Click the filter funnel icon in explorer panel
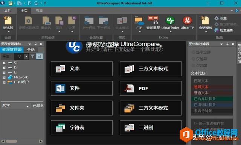Image resolution: width=241 pixels, height=145 pixels. [x=32, y=56]
